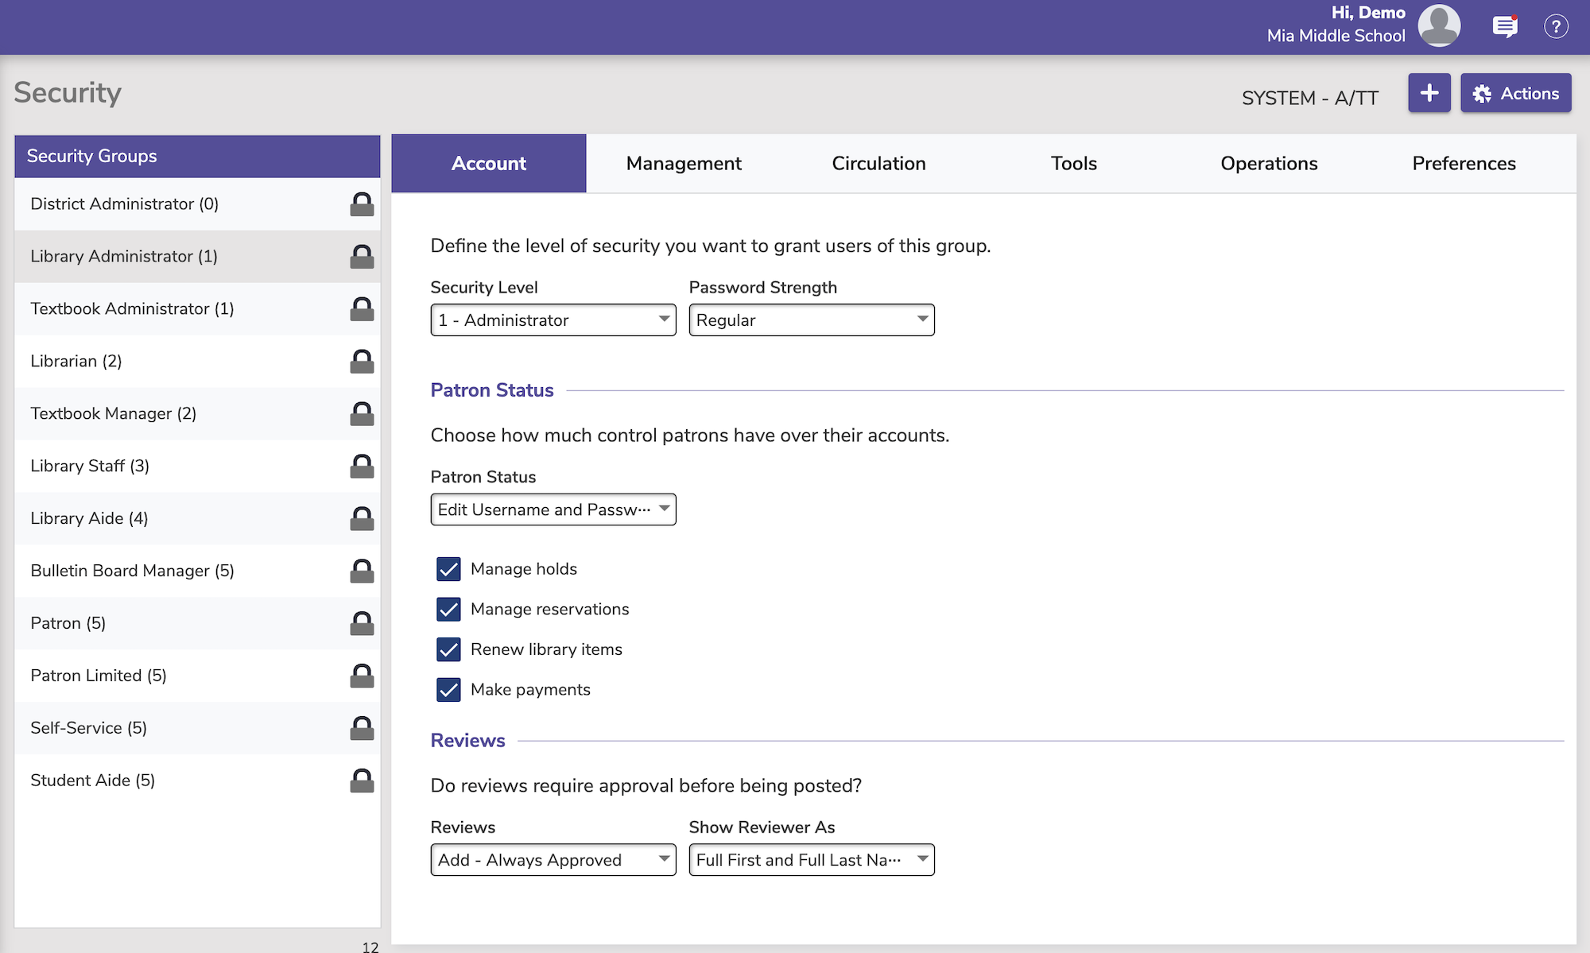Uncheck Make payments permission
The height and width of the screenshot is (953, 1590).
coord(448,690)
